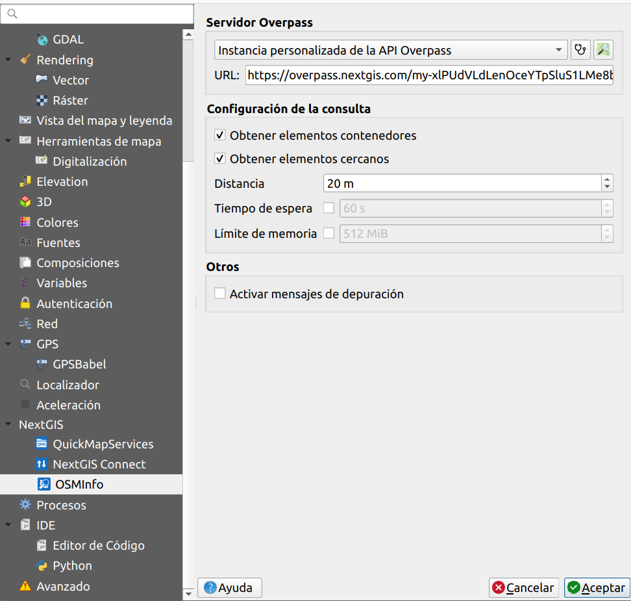Viewport: 631px width, 601px height.
Task: Collapse the GPS tree branch
Action: click(x=8, y=344)
